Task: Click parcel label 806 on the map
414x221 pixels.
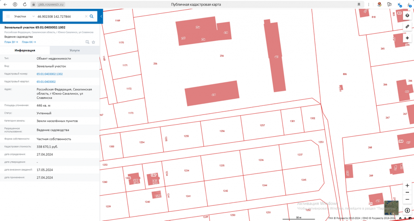Action: pyautogui.click(x=344, y=74)
